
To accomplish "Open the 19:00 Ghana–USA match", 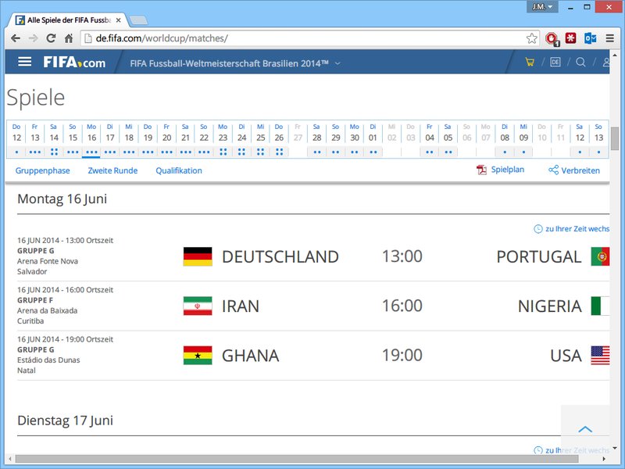I will point(402,356).
